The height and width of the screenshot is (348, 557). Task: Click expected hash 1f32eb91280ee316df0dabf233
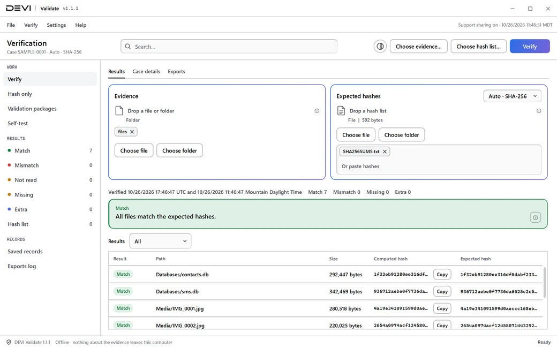[499, 275]
